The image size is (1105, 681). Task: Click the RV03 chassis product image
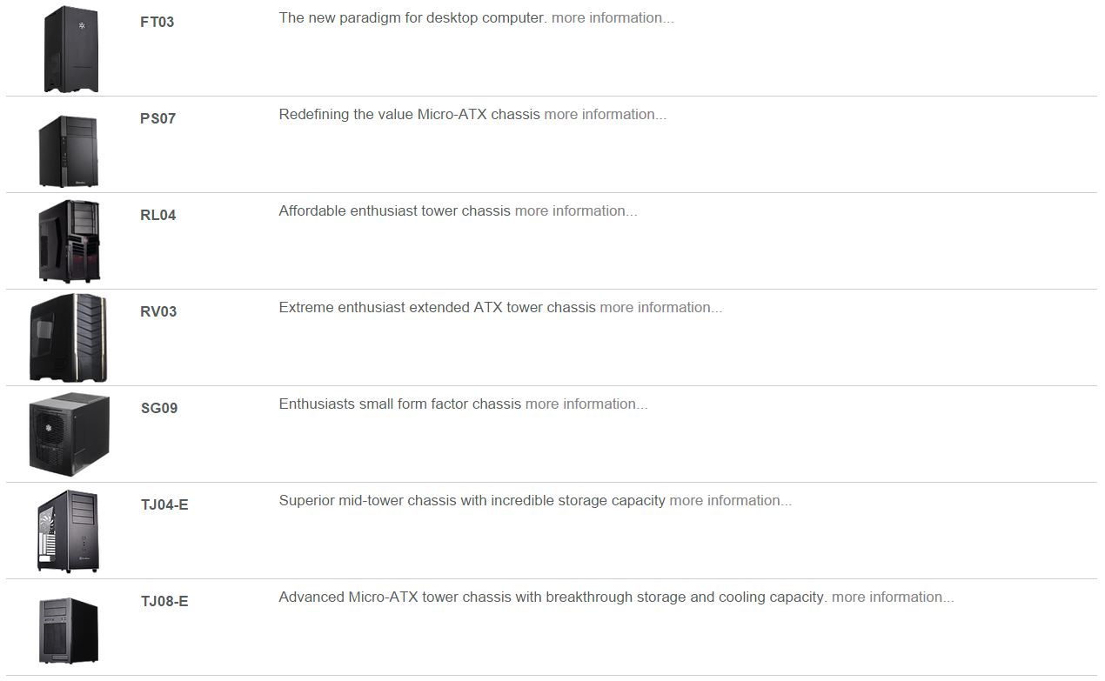click(69, 337)
